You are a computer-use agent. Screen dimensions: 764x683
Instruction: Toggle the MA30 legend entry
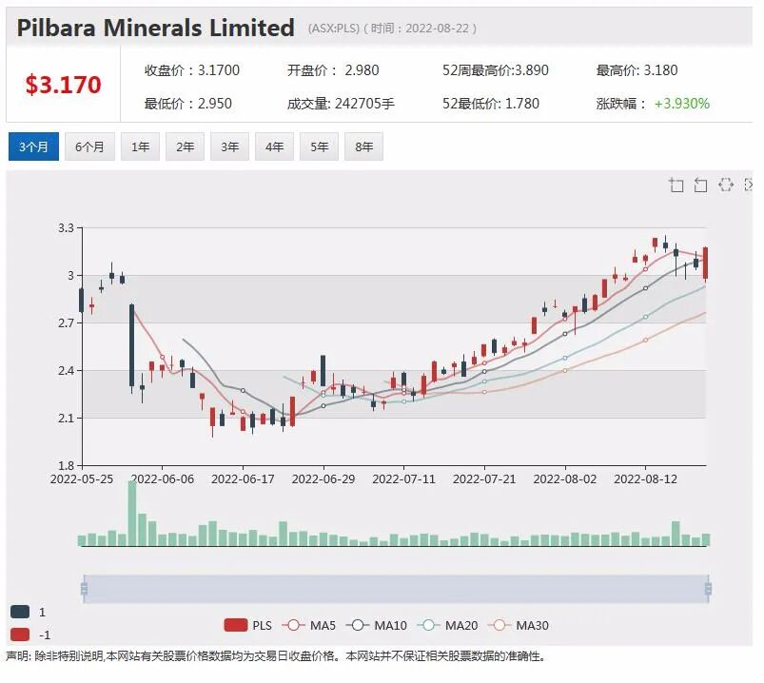click(519, 625)
